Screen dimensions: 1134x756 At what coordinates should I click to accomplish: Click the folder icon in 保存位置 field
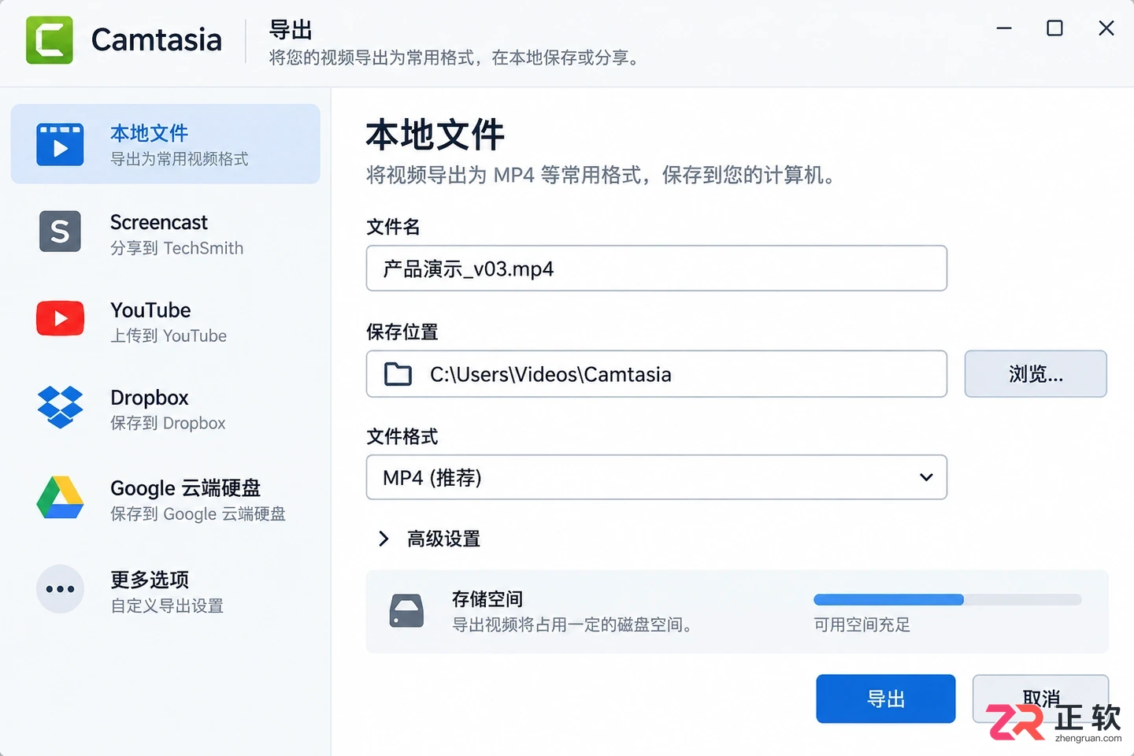398,374
